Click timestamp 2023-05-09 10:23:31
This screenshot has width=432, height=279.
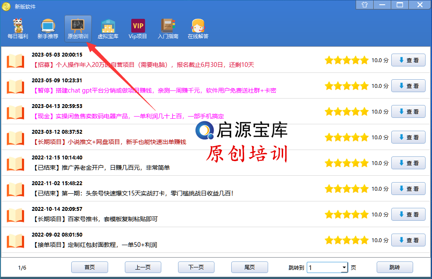click(57, 80)
